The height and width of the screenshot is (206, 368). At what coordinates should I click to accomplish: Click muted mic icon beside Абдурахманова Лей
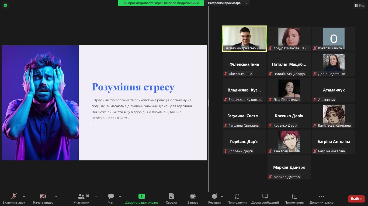pos(270,48)
